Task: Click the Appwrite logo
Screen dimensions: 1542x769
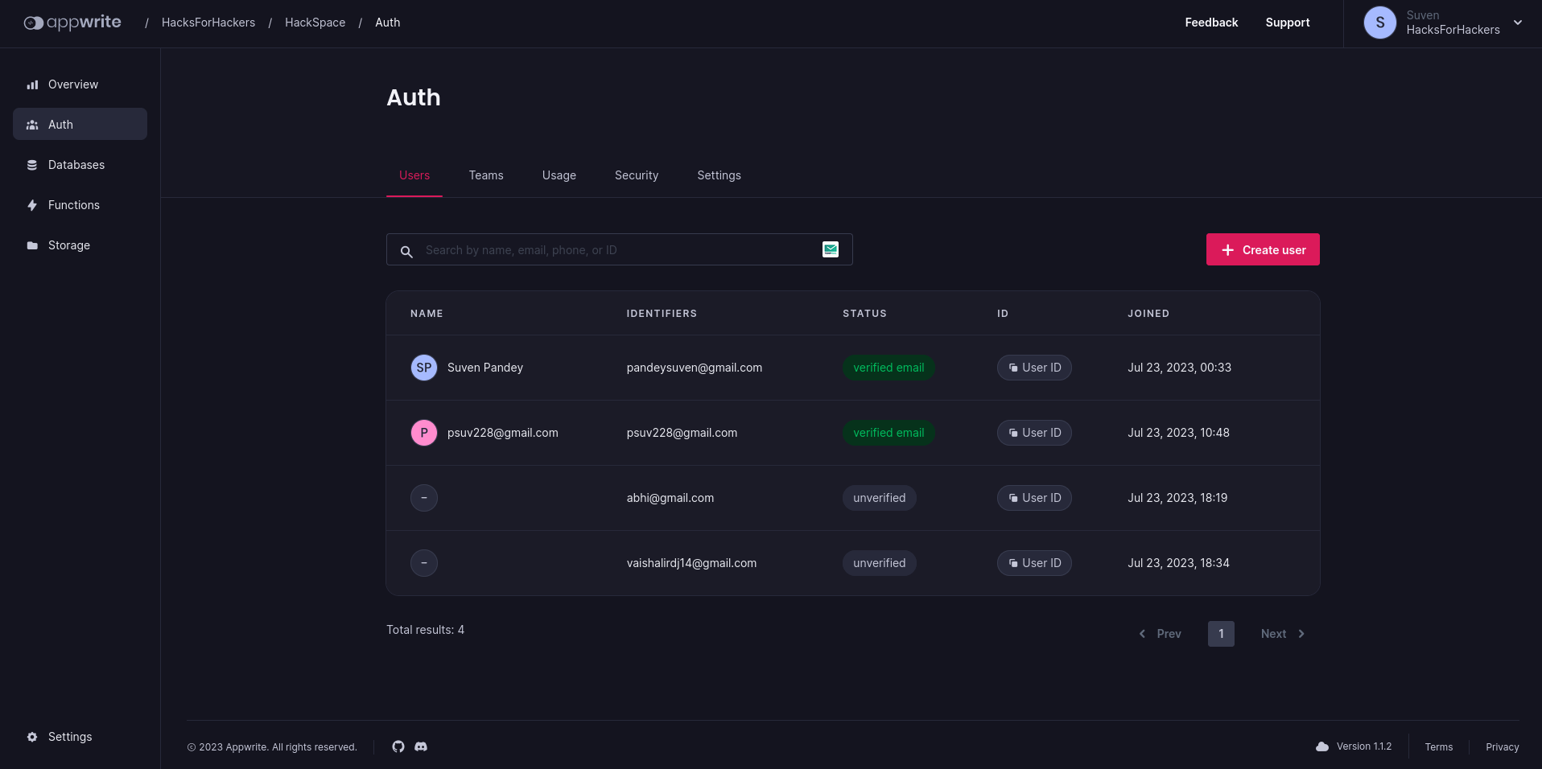Action: 72,23
